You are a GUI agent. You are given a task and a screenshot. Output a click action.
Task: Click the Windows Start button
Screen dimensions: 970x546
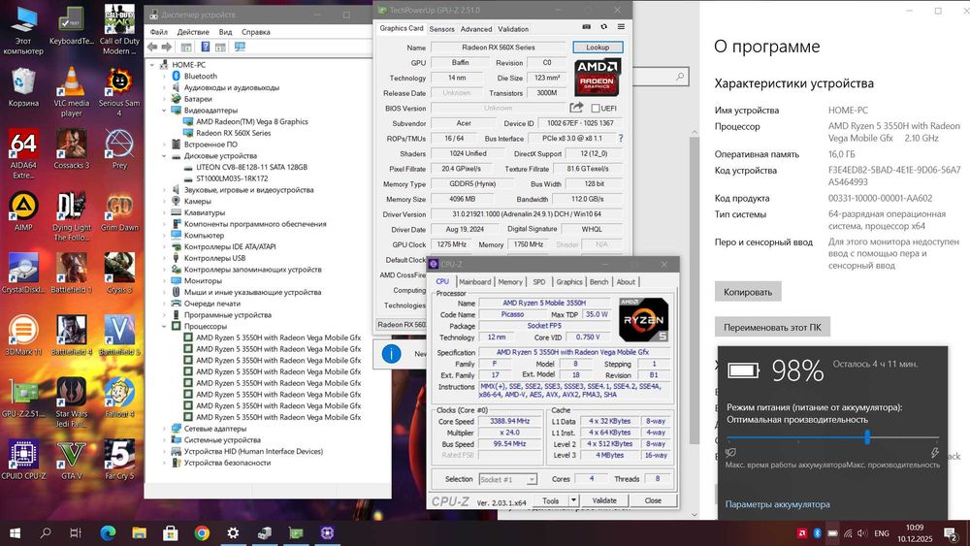pyautogui.click(x=15, y=533)
